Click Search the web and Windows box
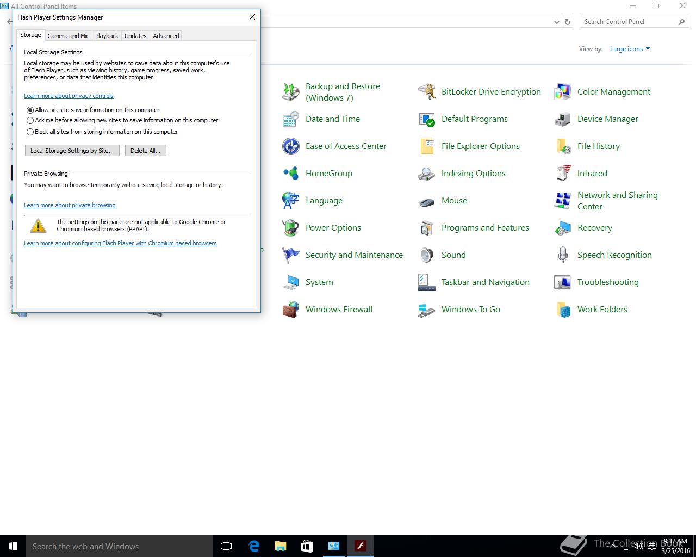Image resolution: width=696 pixels, height=557 pixels. pyautogui.click(x=120, y=546)
